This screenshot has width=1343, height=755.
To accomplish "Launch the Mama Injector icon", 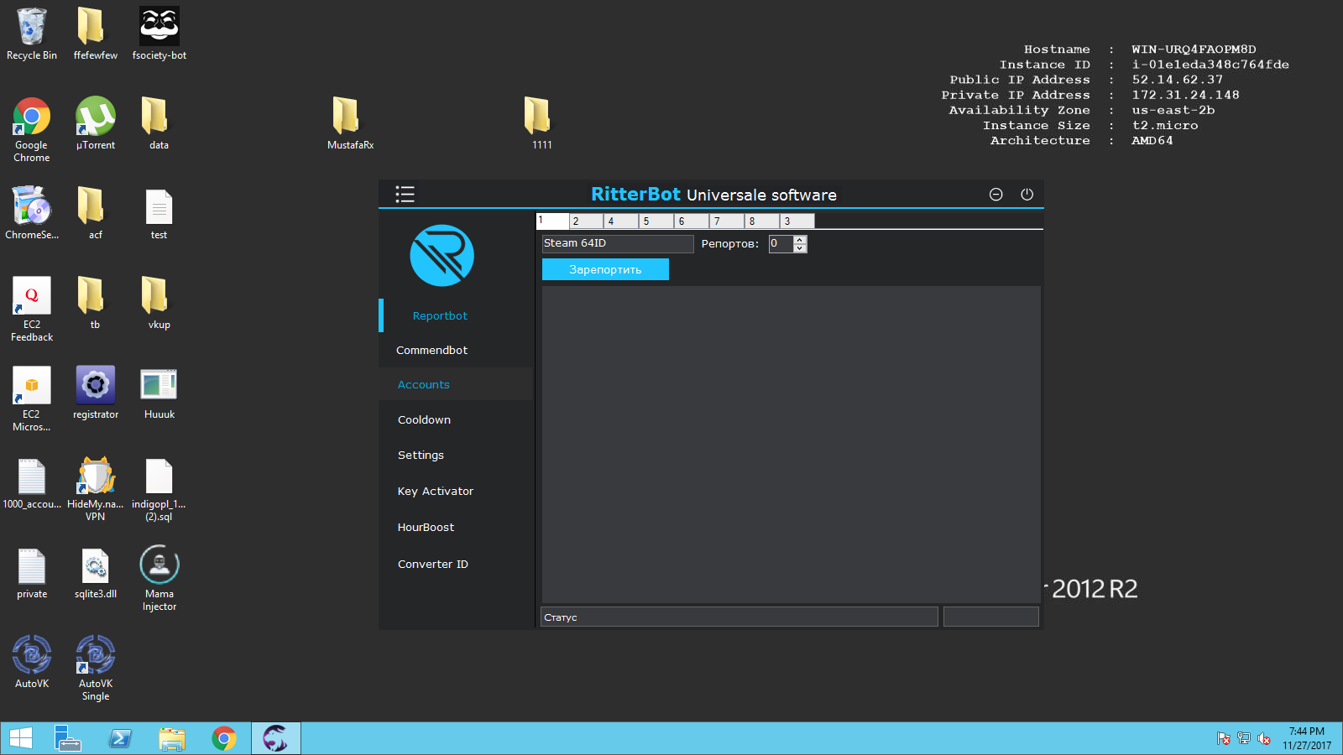I will click(x=159, y=565).
